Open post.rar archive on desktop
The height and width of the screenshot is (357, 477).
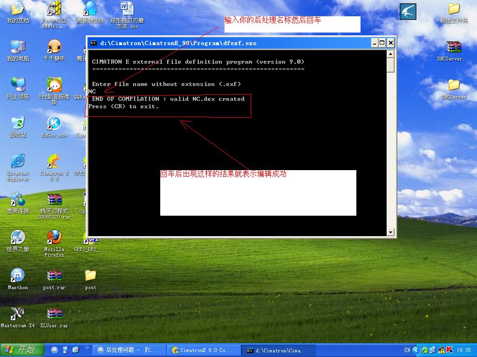point(54,280)
